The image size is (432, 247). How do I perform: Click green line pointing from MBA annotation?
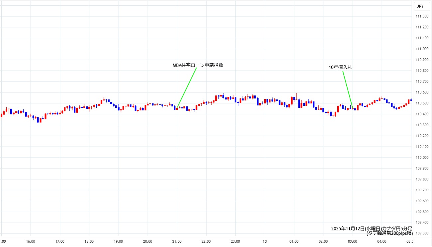(x=187, y=88)
